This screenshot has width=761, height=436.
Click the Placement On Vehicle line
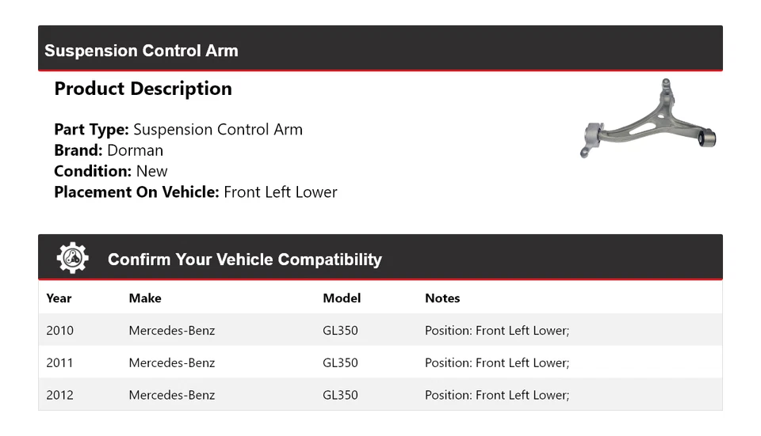196,192
